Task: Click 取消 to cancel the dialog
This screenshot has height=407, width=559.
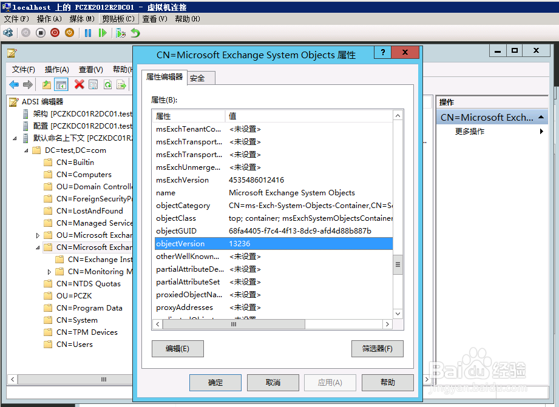Action: point(273,382)
